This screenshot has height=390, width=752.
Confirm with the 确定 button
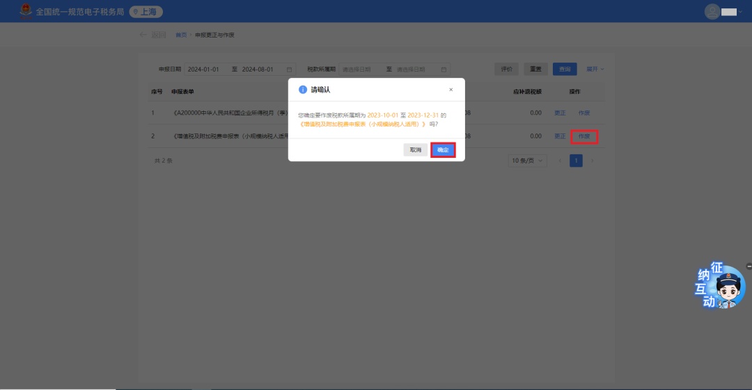[x=443, y=150]
